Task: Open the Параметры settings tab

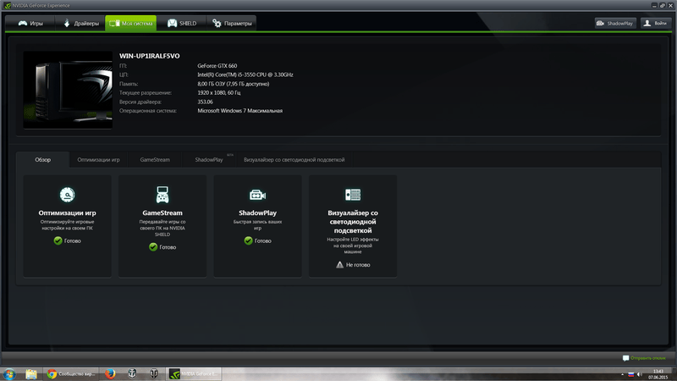Action: pyautogui.click(x=232, y=24)
